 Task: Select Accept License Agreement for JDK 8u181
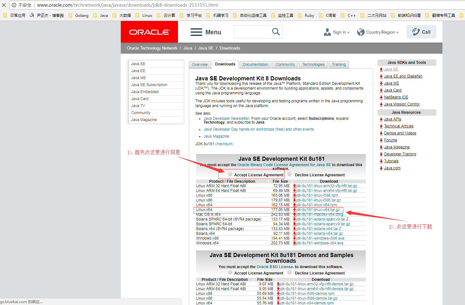click(230, 174)
